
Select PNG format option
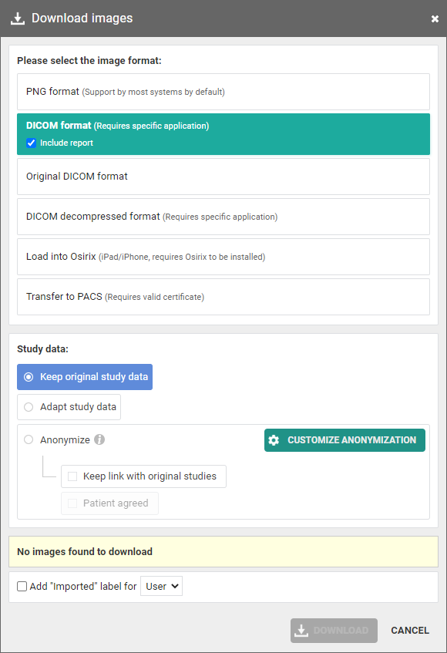(x=223, y=92)
